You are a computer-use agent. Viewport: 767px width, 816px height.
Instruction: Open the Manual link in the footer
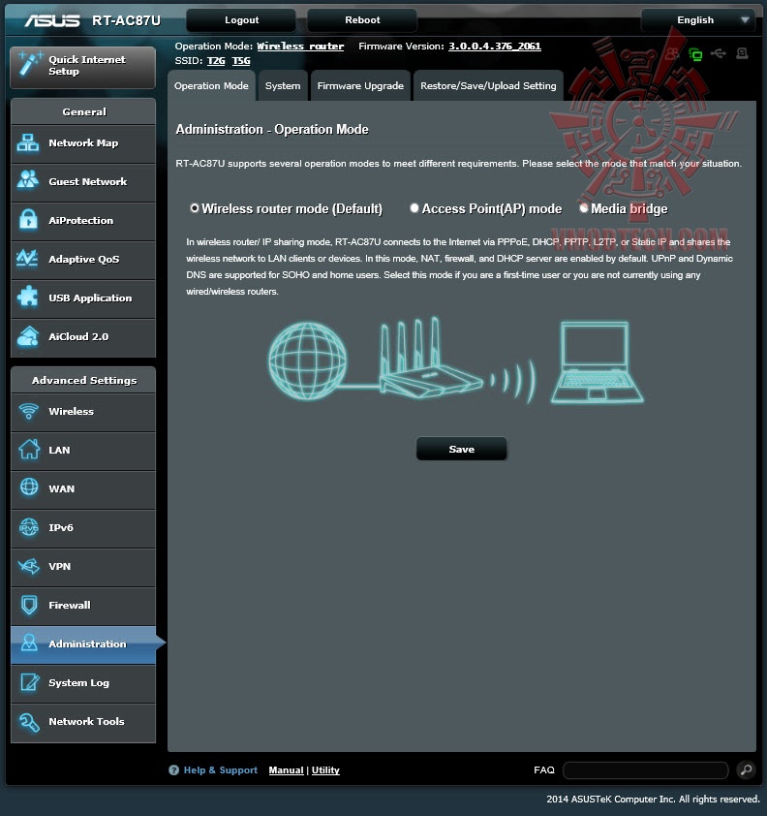pyautogui.click(x=286, y=770)
